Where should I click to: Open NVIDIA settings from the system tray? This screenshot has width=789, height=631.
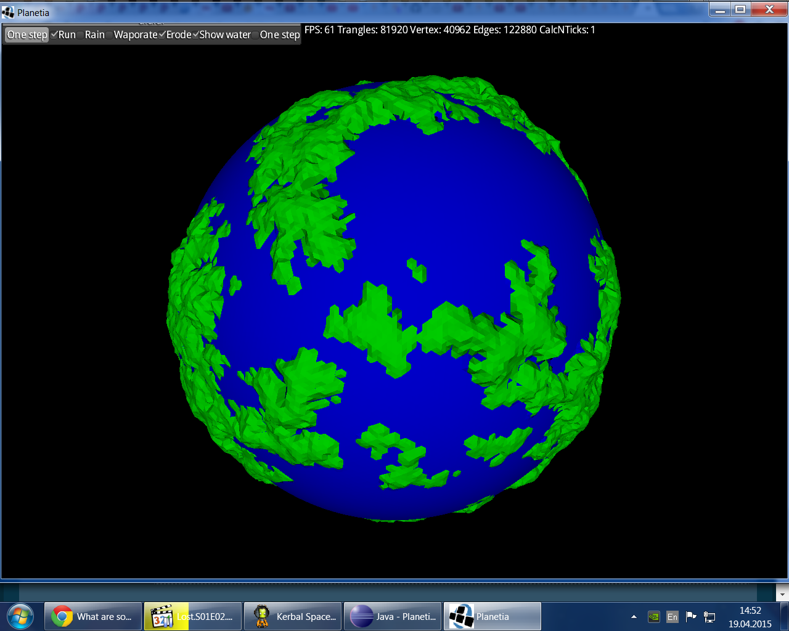655,616
